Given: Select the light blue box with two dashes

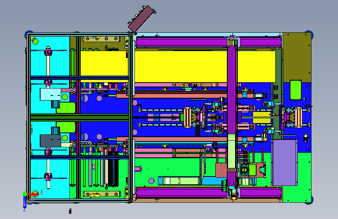Looking at the screenshot, I should (x=50, y=94).
